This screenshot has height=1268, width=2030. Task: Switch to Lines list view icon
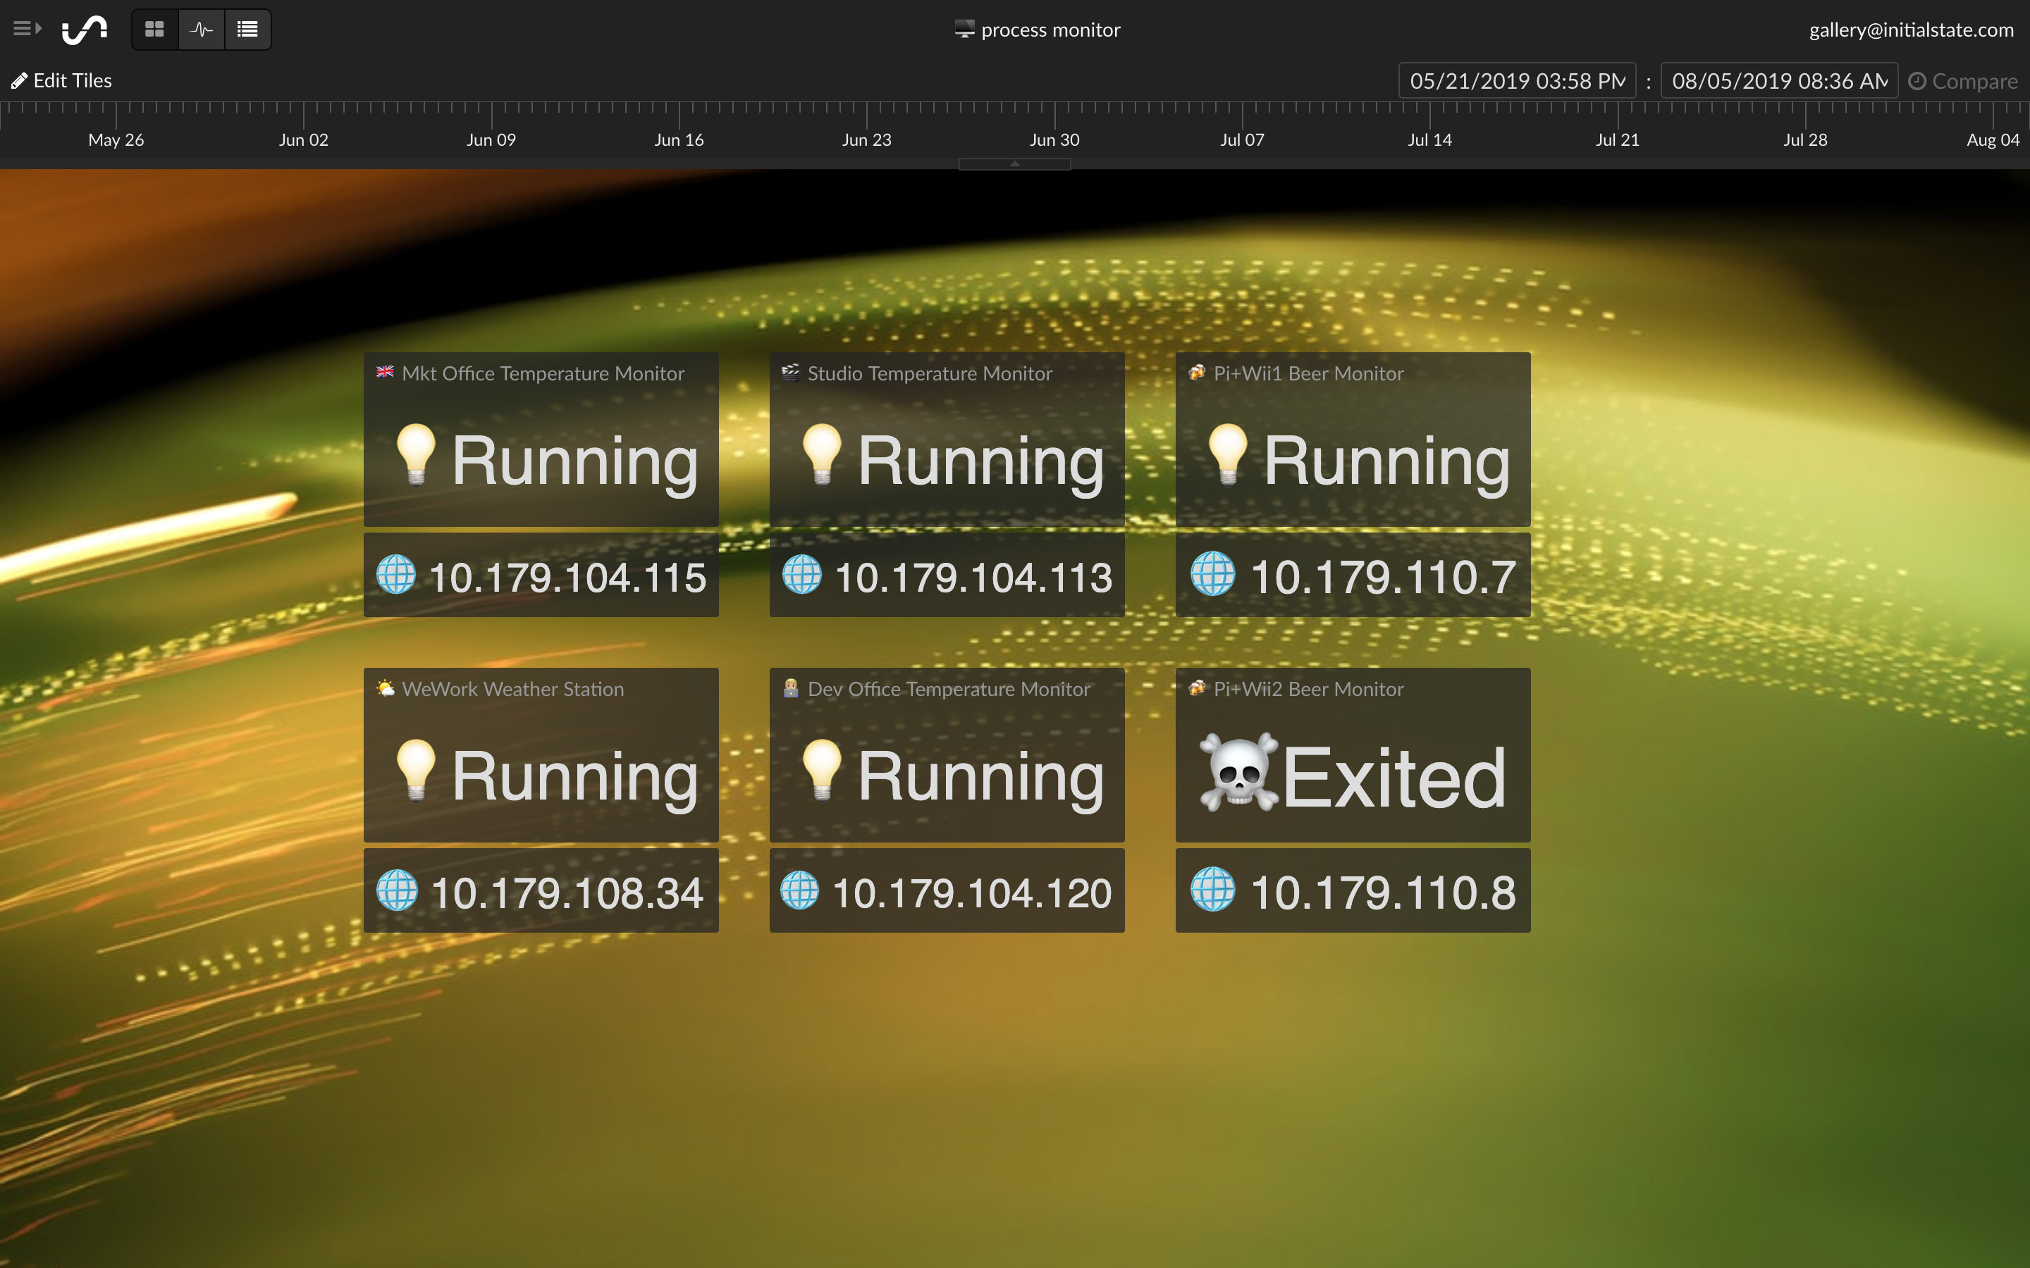(247, 30)
